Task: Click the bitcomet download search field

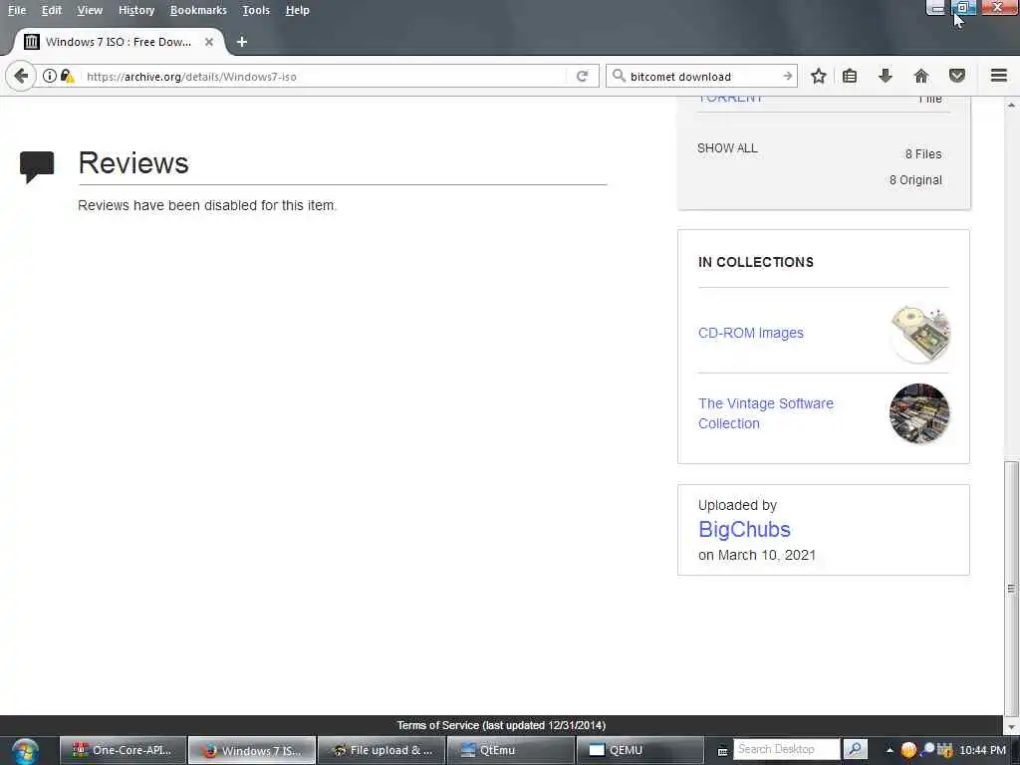Action: 702,76
